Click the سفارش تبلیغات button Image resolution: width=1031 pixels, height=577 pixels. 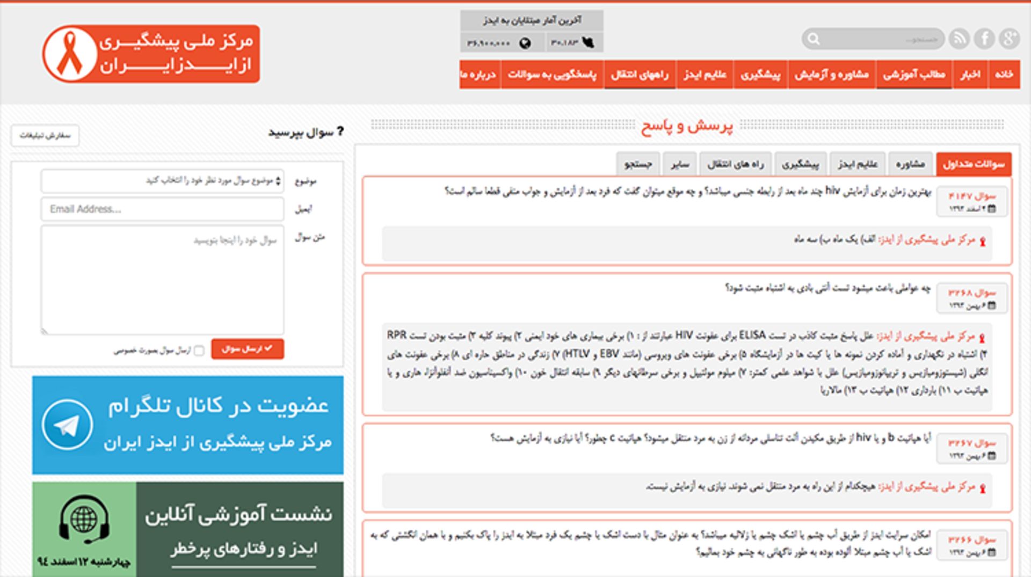pos(45,135)
